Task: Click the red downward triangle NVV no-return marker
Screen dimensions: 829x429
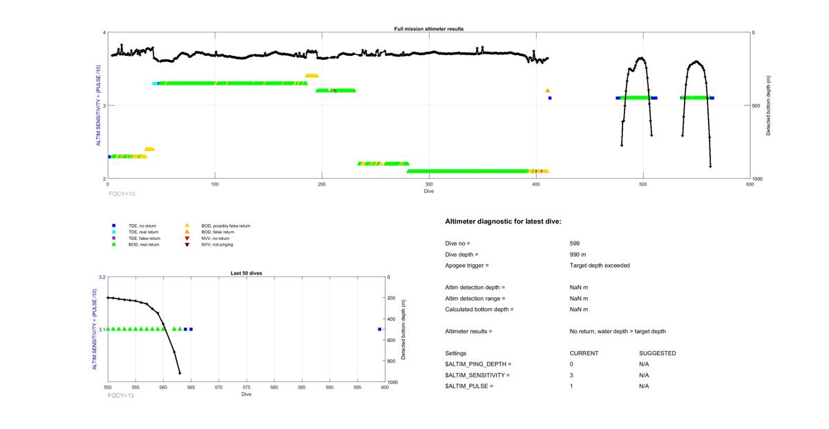Action: coord(187,238)
